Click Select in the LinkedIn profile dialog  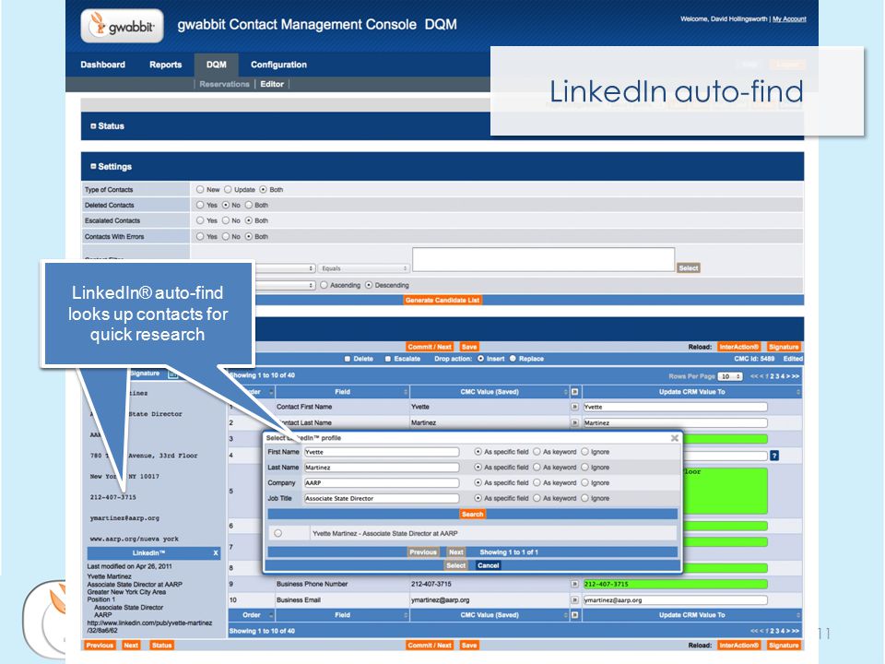click(x=456, y=565)
